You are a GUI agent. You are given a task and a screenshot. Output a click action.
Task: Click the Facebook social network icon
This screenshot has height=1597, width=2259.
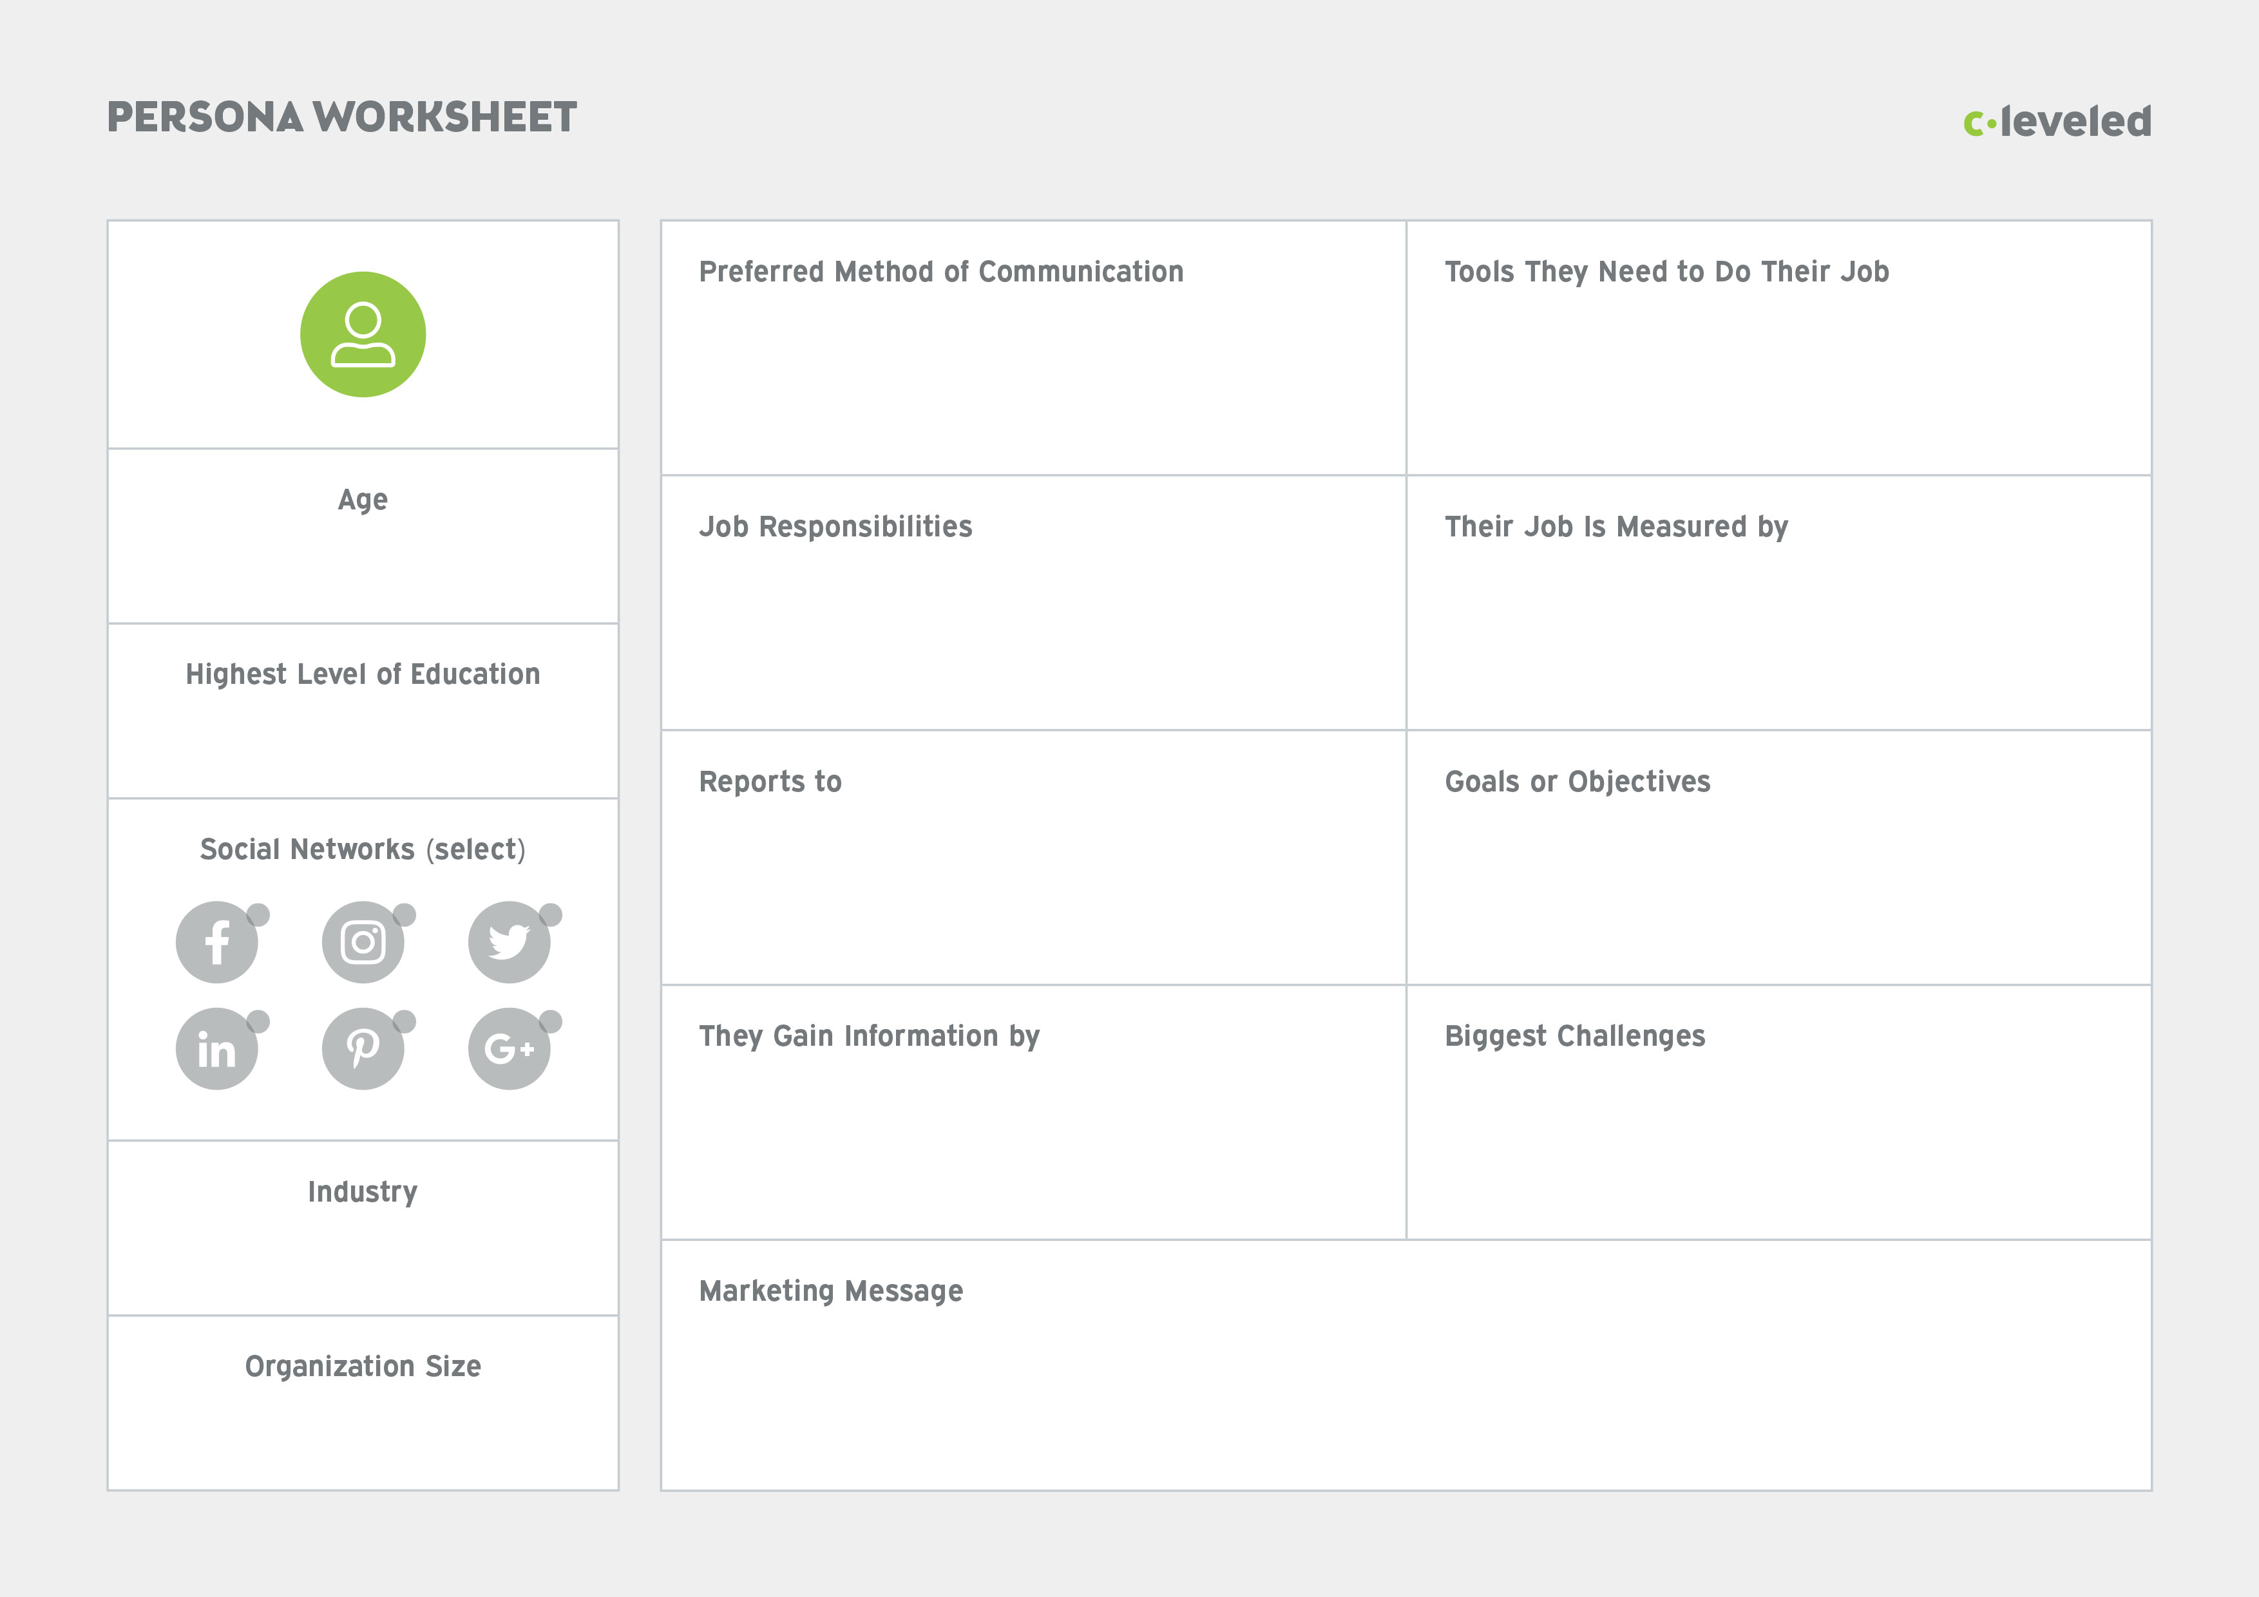[216, 943]
